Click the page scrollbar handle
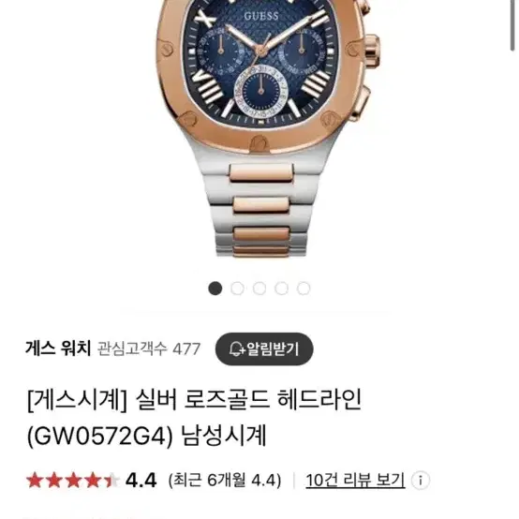The height and width of the screenshot is (519, 519). click(x=512, y=24)
